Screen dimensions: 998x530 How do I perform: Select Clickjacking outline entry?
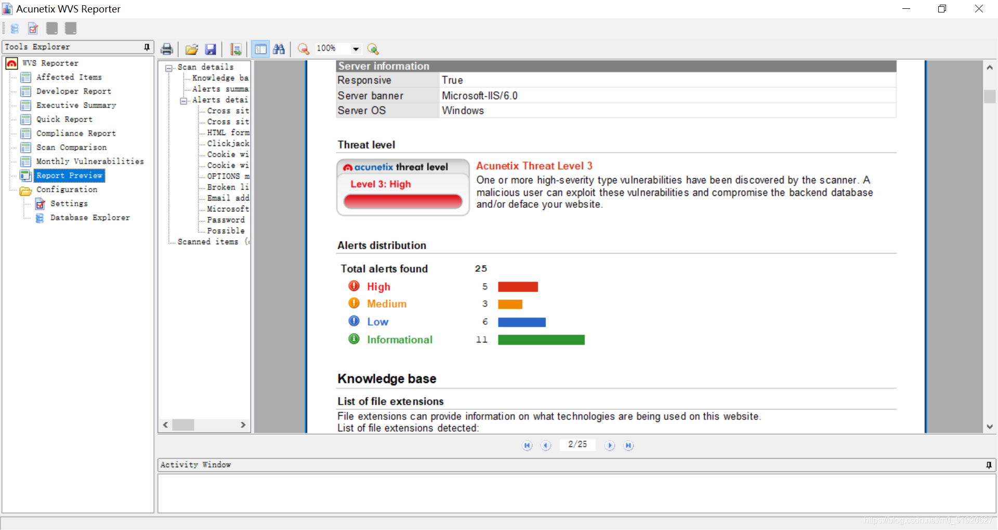click(228, 143)
